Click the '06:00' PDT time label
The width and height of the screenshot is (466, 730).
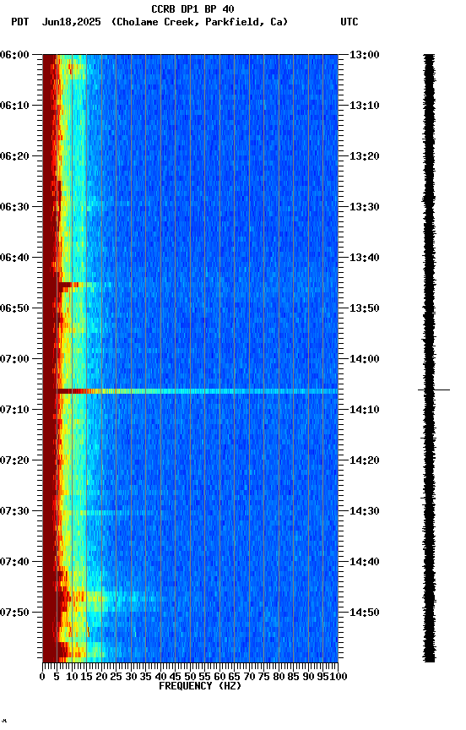coord(14,55)
